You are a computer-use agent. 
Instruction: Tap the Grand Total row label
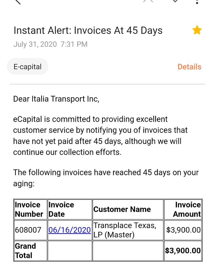25,251
